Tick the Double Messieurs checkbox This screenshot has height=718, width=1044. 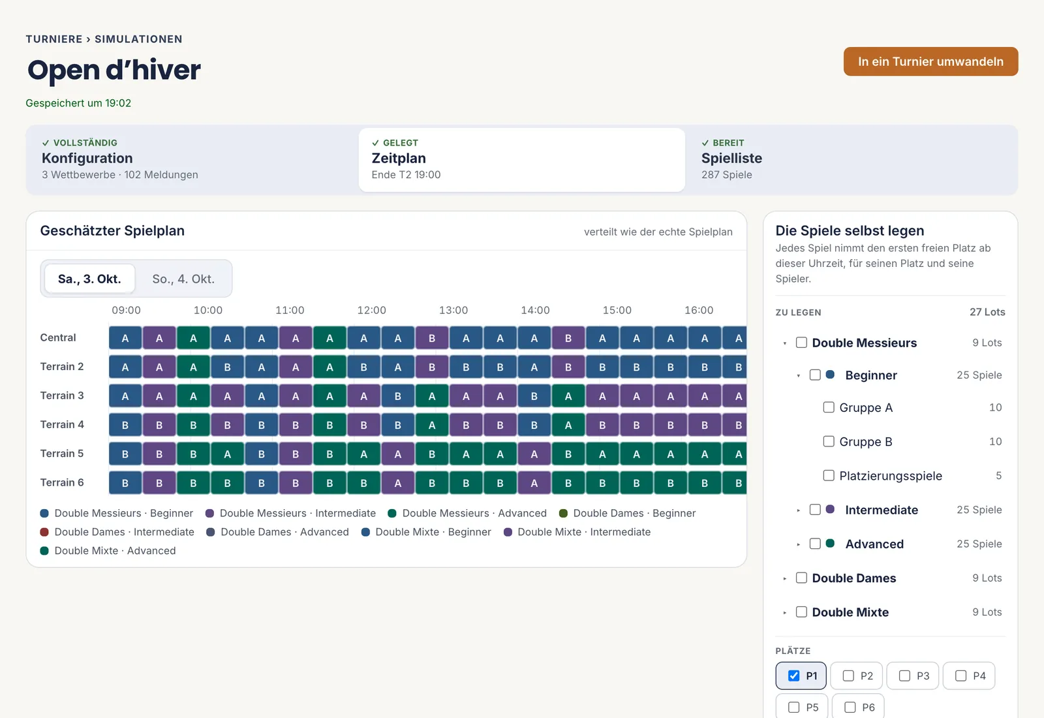pos(801,343)
